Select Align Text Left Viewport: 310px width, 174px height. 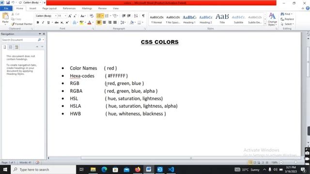pyautogui.click(x=99, y=23)
